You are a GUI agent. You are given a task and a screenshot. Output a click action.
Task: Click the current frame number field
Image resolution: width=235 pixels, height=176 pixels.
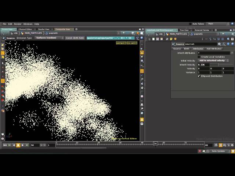(x=35, y=145)
